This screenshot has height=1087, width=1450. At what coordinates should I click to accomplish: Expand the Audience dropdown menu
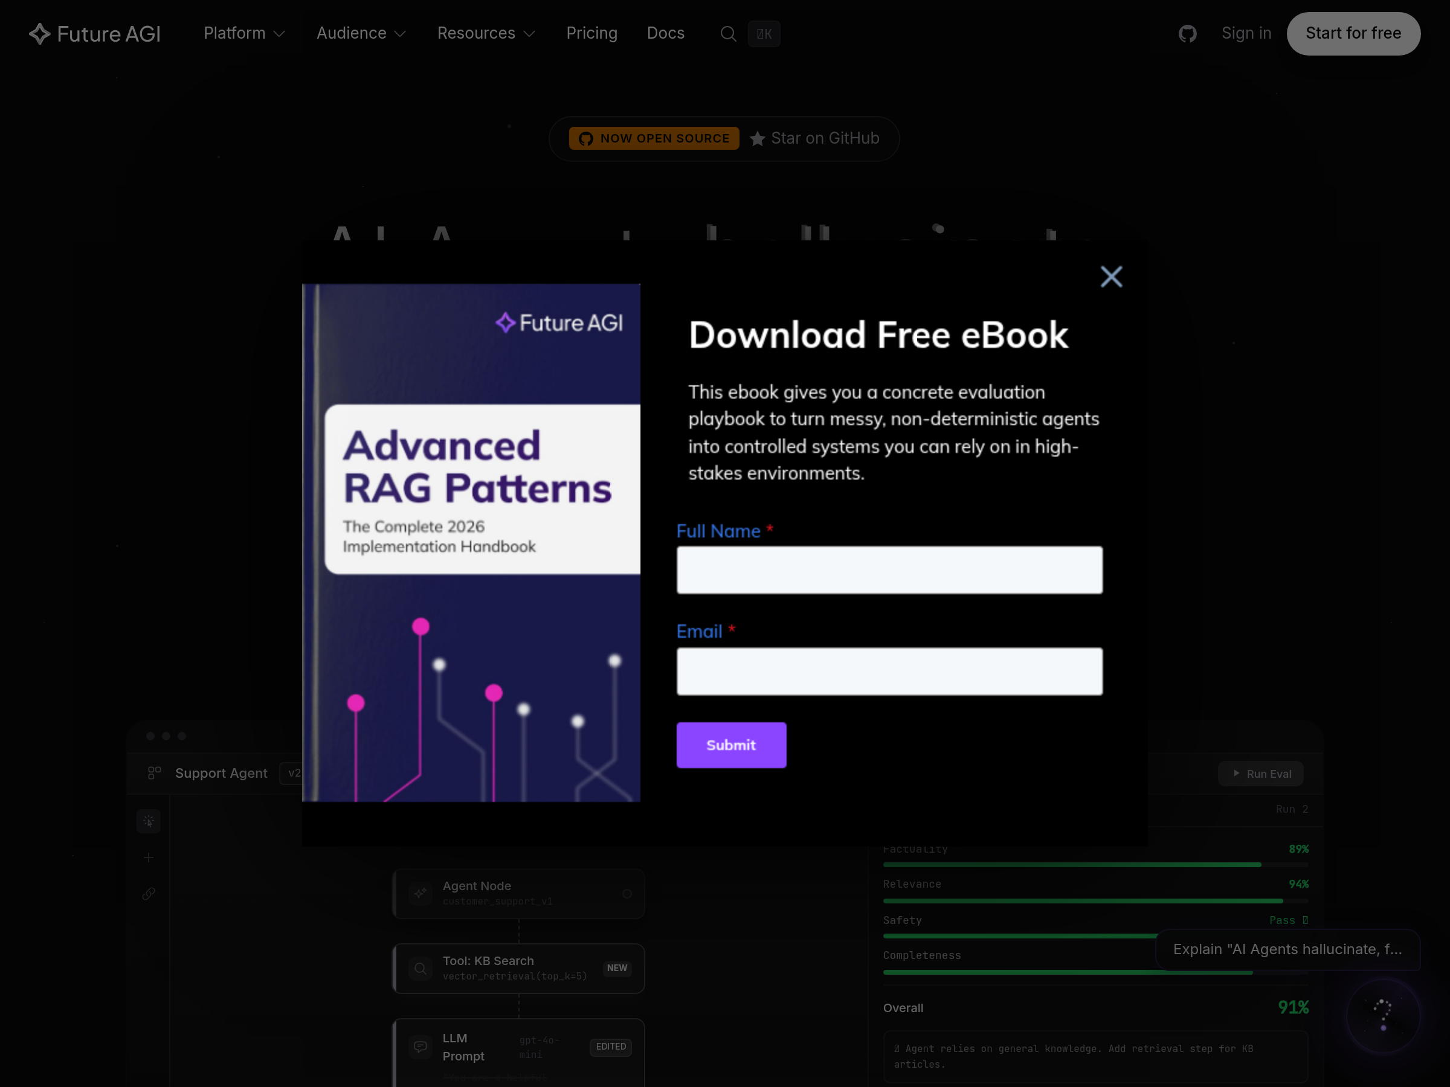point(361,33)
